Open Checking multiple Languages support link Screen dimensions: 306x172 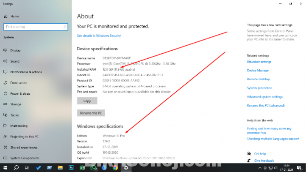click(273, 139)
